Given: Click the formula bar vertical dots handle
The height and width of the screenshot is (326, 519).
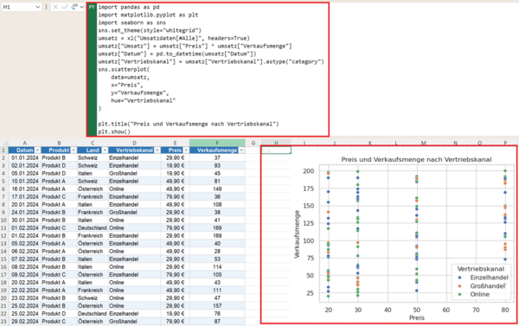Looking at the screenshot, I should 46,7.
